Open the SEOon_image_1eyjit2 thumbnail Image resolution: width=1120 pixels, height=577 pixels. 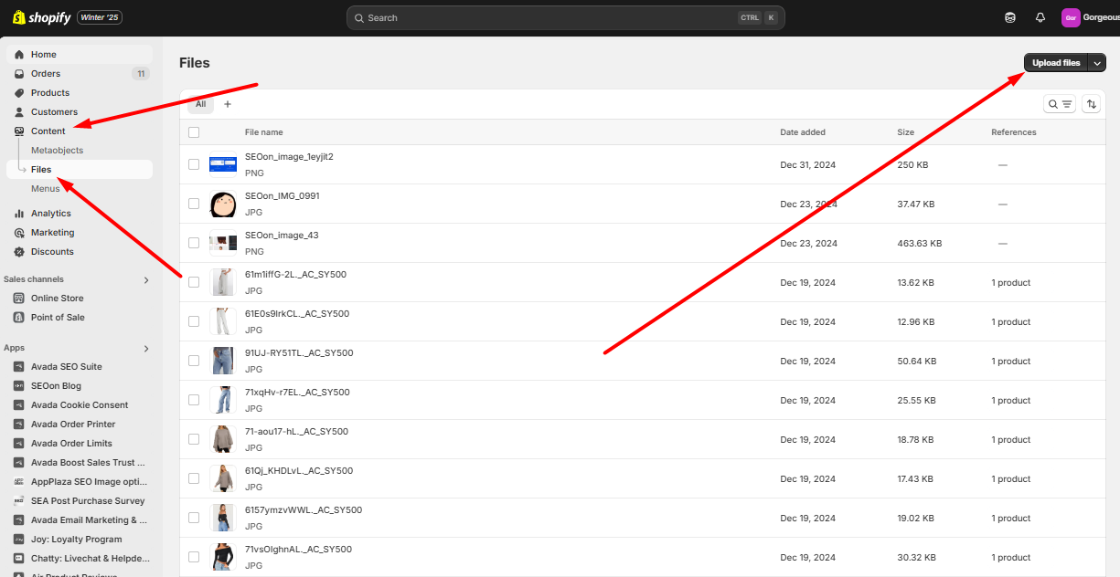223,164
